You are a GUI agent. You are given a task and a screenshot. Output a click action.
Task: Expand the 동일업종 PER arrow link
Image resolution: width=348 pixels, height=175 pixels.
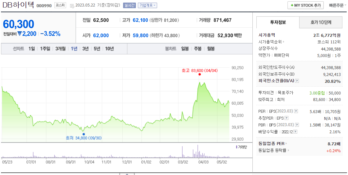[286, 144]
